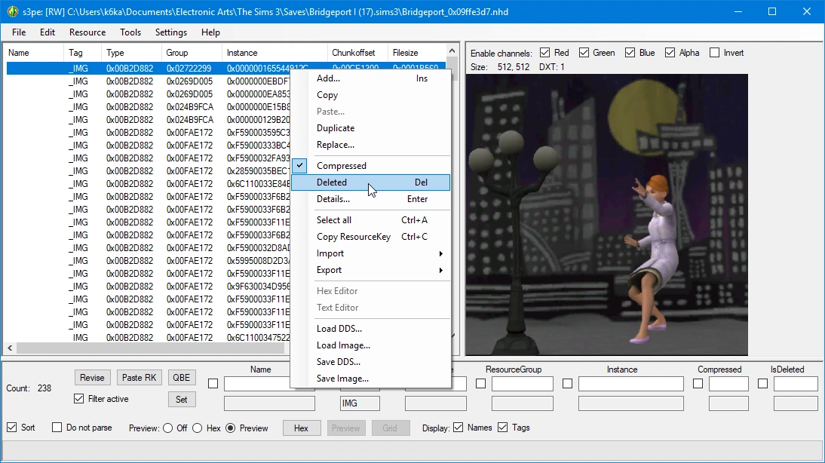Choose Add... from the context menu

371,78
